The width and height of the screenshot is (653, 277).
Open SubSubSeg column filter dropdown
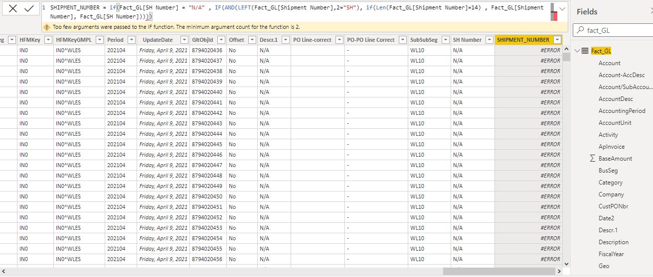click(x=445, y=40)
